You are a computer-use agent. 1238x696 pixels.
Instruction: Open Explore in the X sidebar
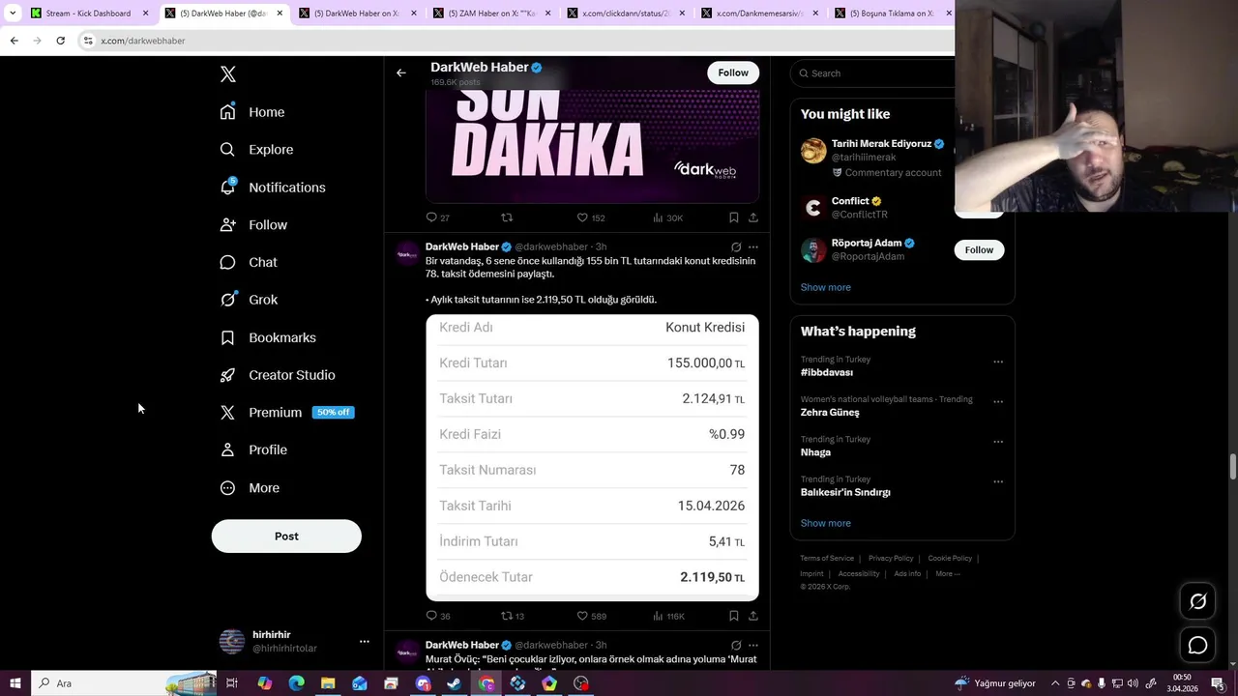point(256,150)
